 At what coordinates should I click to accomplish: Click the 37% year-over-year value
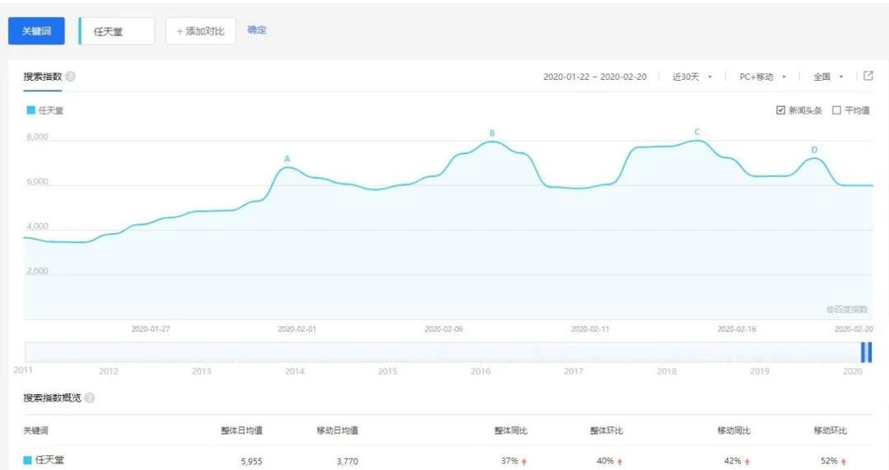click(x=510, y=461)
